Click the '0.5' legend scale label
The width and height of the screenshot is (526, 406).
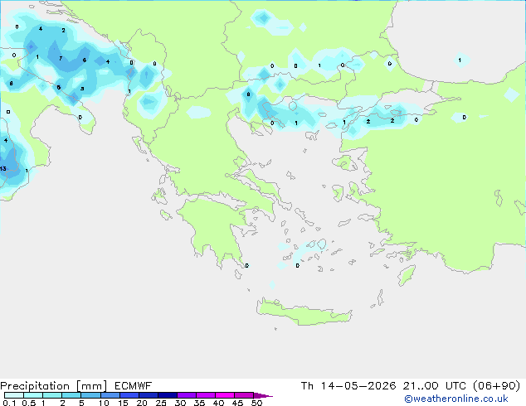click(x=29, y=403)
